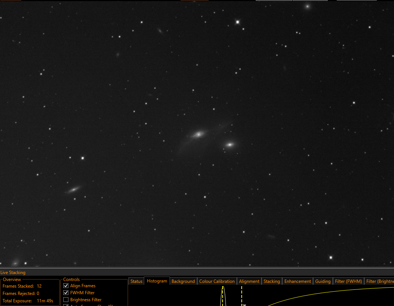Select the Filter (Brightness) tab

click(379, 281)
